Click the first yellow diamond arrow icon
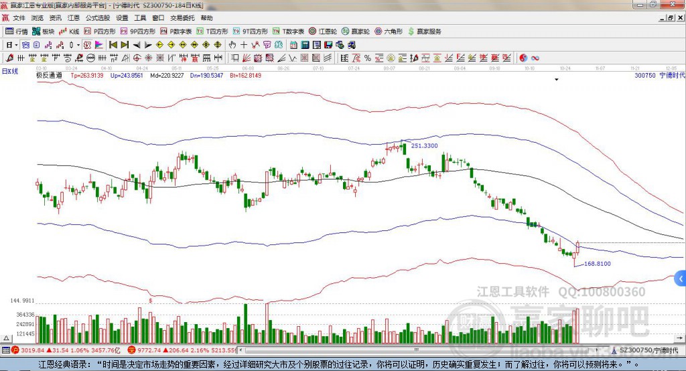The image size is (686, 371). pyautogui.click(x=159, y=45)
